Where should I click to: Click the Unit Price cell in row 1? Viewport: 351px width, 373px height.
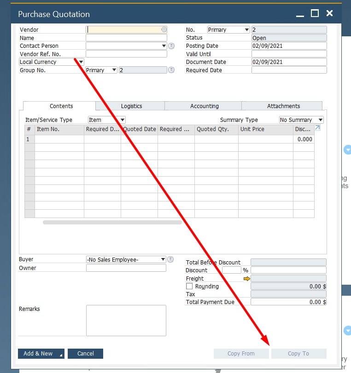pos(266,139)
